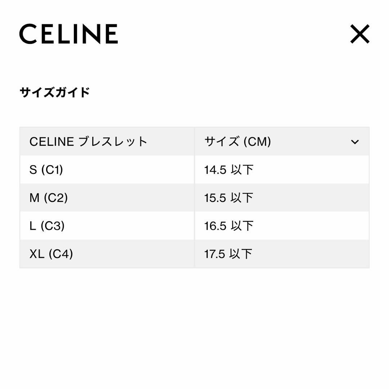Image resolution: width=389 pixels, height=389 pixels.
Task: Select the CELINE ブレスレット column header
Action: pos(88,141)
